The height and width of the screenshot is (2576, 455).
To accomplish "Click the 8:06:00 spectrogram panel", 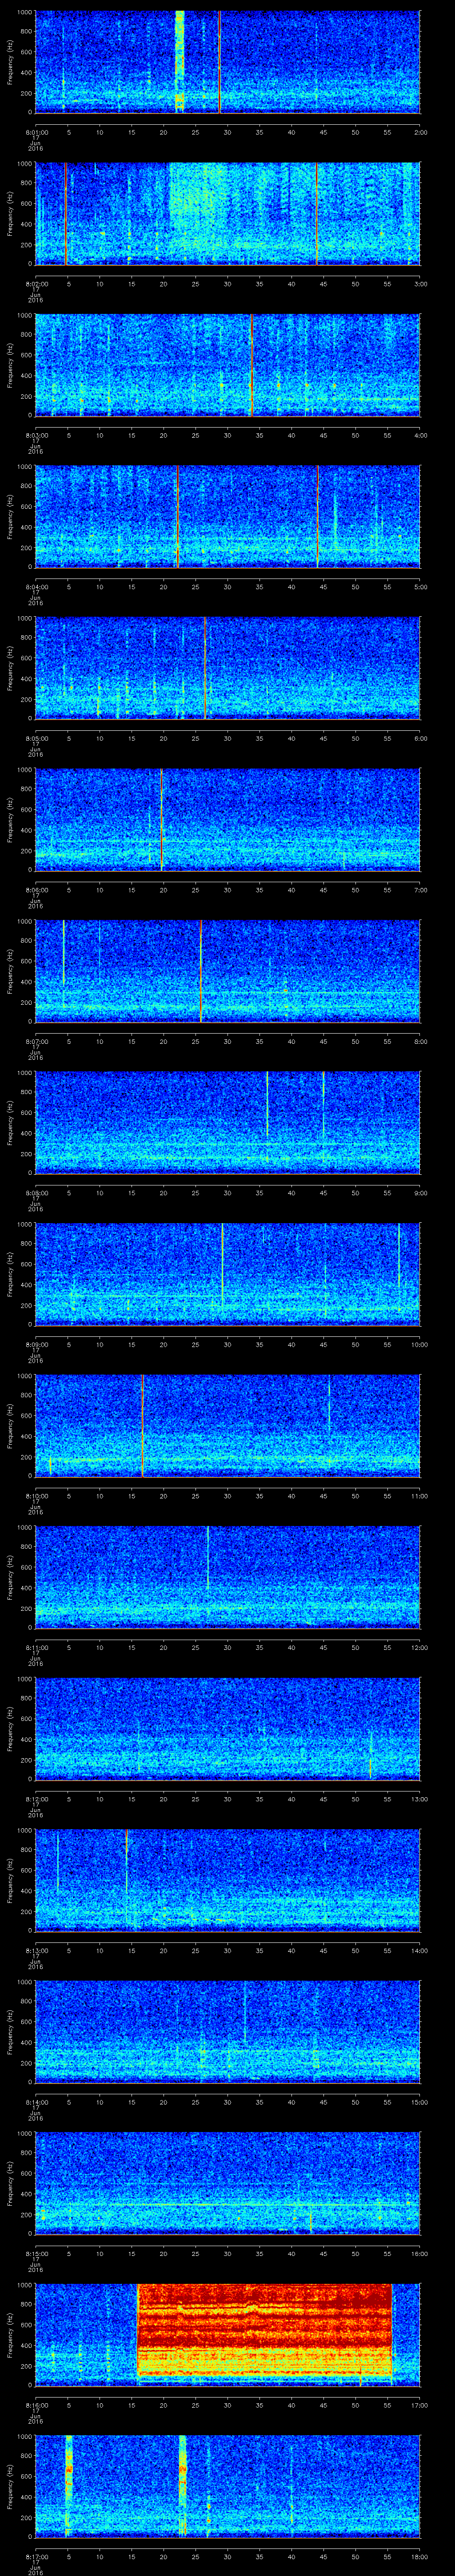I will (228, 819).
